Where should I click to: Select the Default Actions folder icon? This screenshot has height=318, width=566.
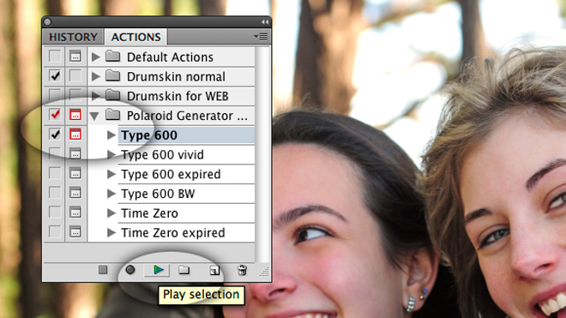(x=113, y=56)
